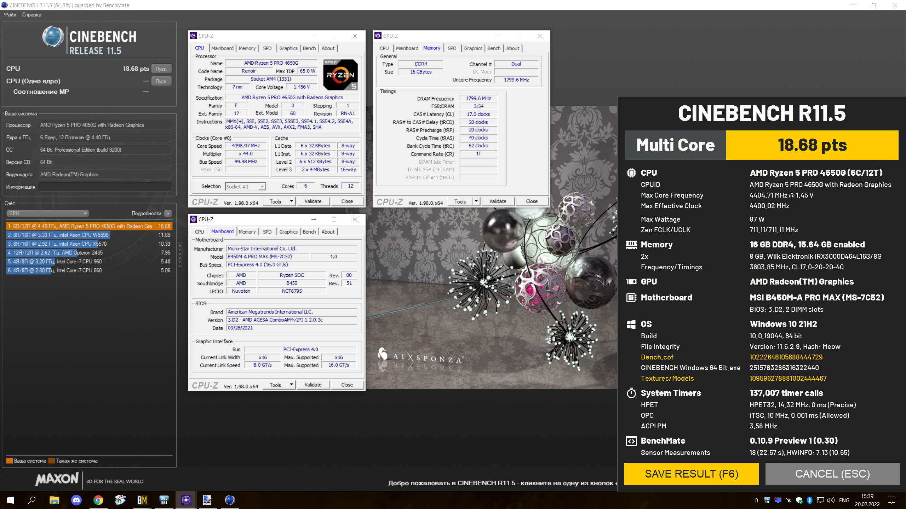Open BenchMate BM taskbar icon
Image resolution: width=906 pixels, height=509 pixels.
point(142,500)
